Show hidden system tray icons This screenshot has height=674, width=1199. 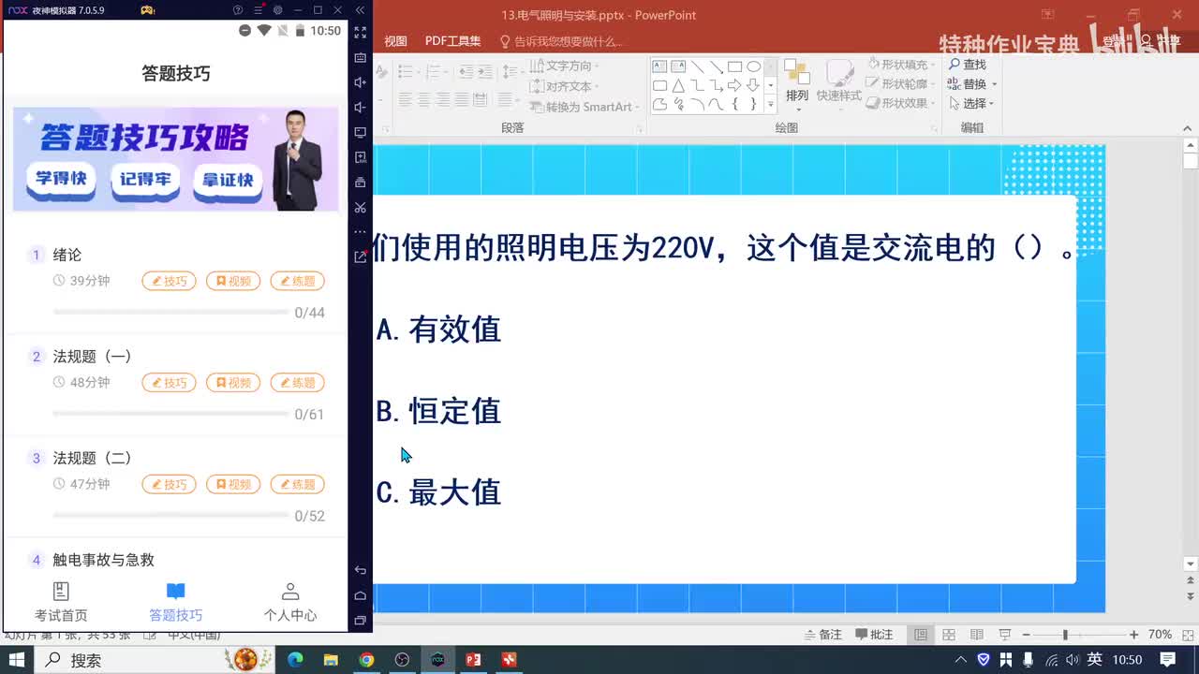coord(962,660)
